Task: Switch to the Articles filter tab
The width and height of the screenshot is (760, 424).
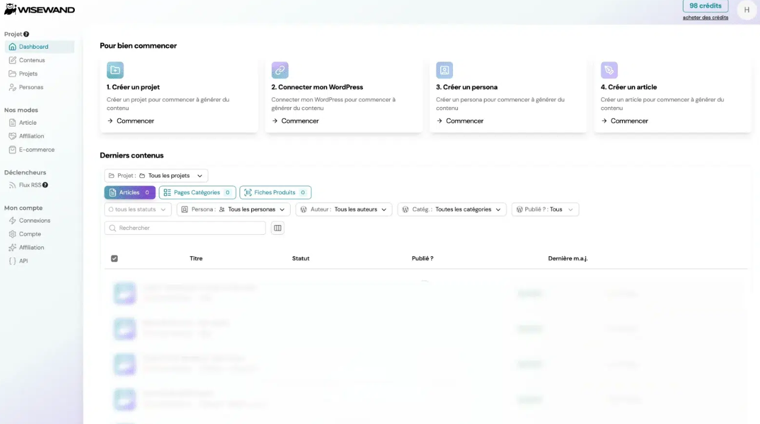Action: tap(130, 192)
